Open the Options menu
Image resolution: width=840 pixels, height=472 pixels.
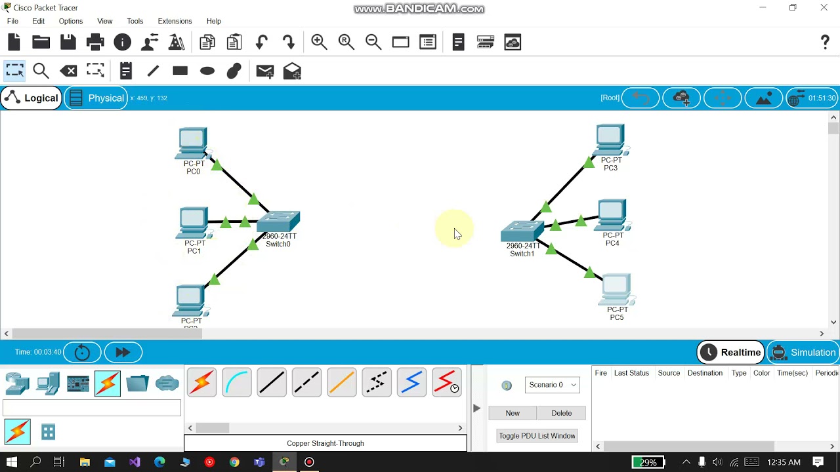[x=71, y=21]
